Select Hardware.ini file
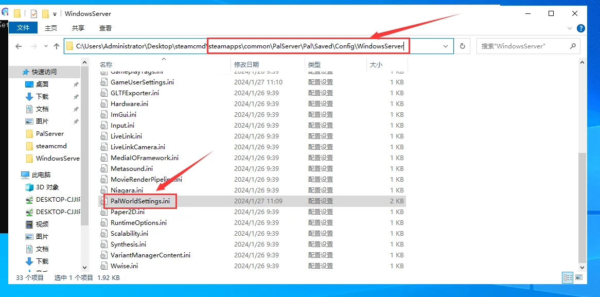600x297 pixels. pos(129,104)
